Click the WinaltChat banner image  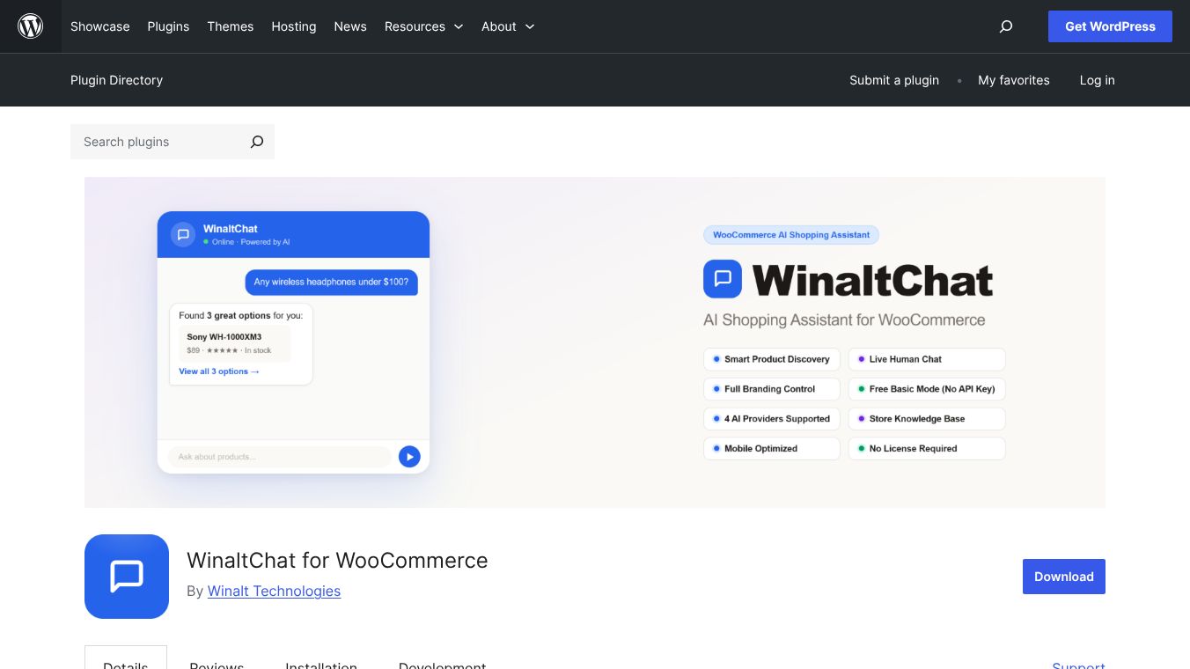pyautogui.click(x=595, y=342)
